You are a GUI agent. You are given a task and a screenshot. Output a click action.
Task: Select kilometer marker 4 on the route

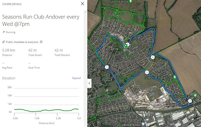click(x=152, y=57)
